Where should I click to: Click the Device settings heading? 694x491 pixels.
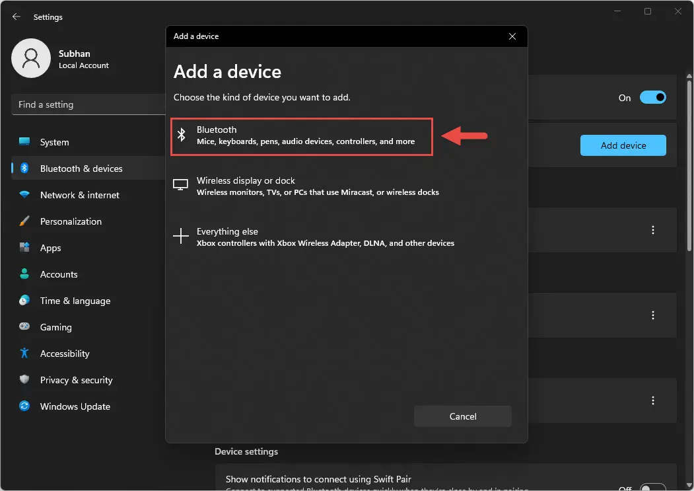coord(246,451)
